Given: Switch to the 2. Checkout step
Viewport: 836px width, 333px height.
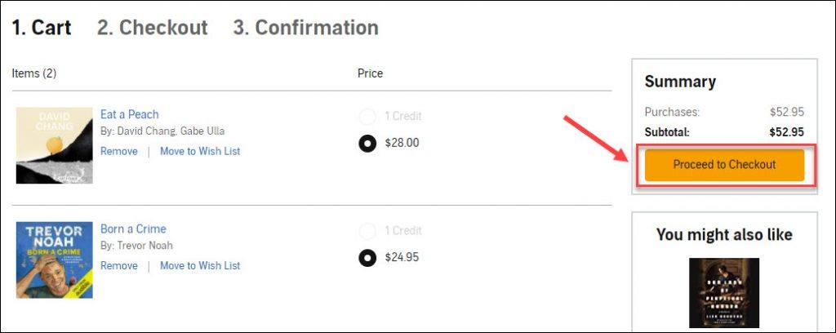Looking at the screenshot, I should click(x=153, y=28).
